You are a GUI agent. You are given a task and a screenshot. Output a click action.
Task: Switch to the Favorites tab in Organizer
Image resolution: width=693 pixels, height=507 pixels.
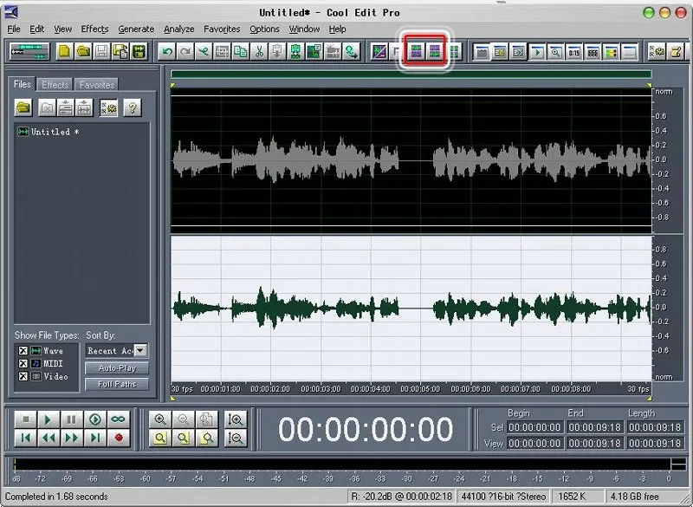pos(97,84)
